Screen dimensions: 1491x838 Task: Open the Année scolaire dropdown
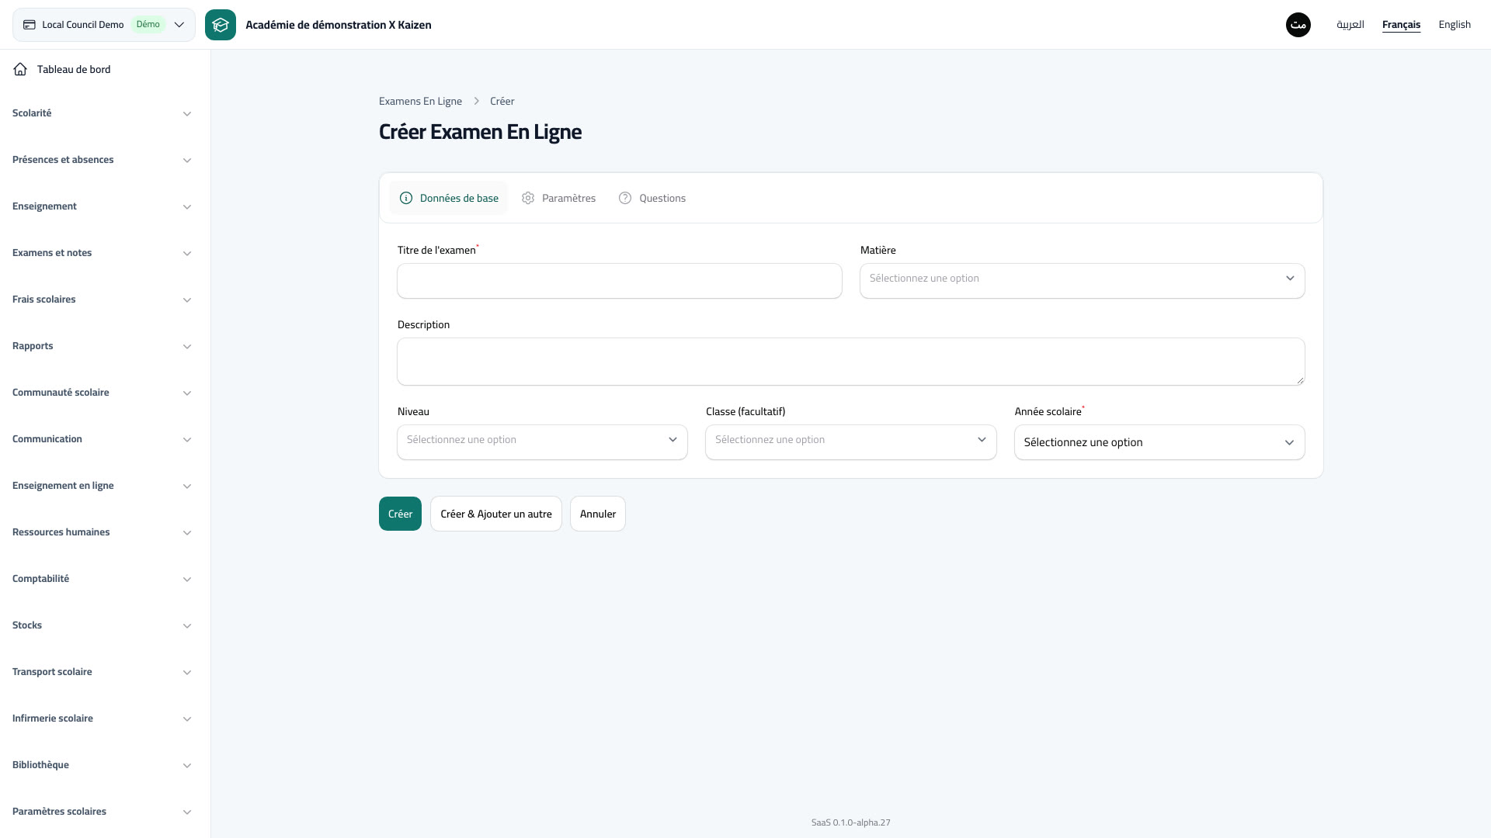click(1159, 442)
